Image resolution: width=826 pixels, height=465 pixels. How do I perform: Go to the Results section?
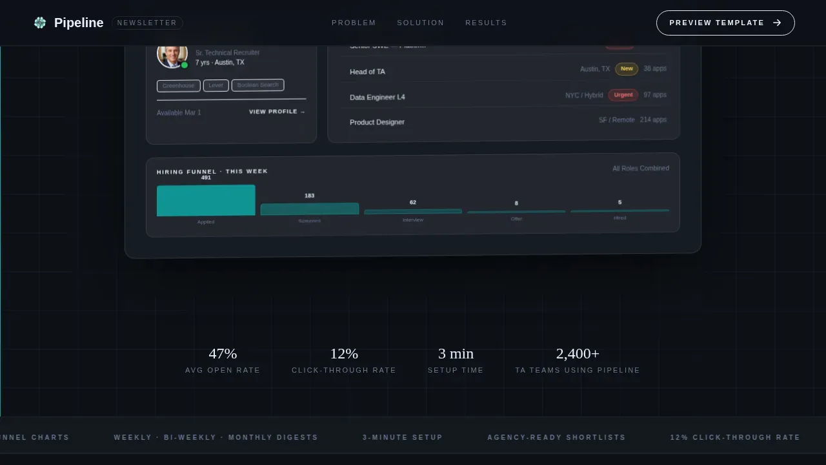click(x=486, y=23)
